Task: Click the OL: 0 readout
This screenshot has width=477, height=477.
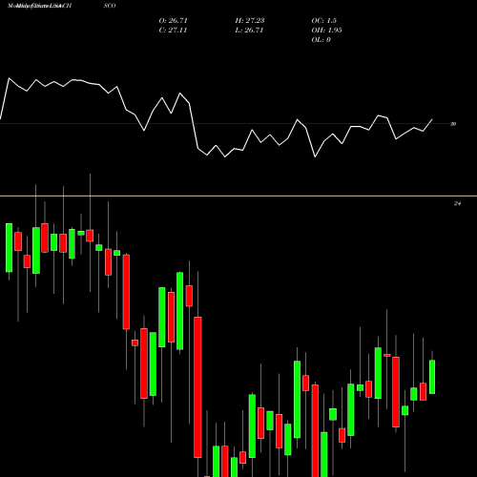Action: coord(321,40)
